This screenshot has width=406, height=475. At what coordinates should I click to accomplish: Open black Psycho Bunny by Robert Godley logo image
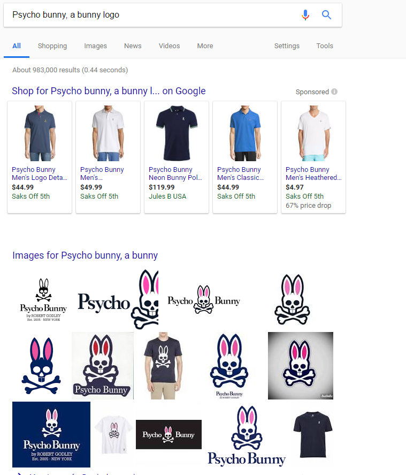click(43, 299)
